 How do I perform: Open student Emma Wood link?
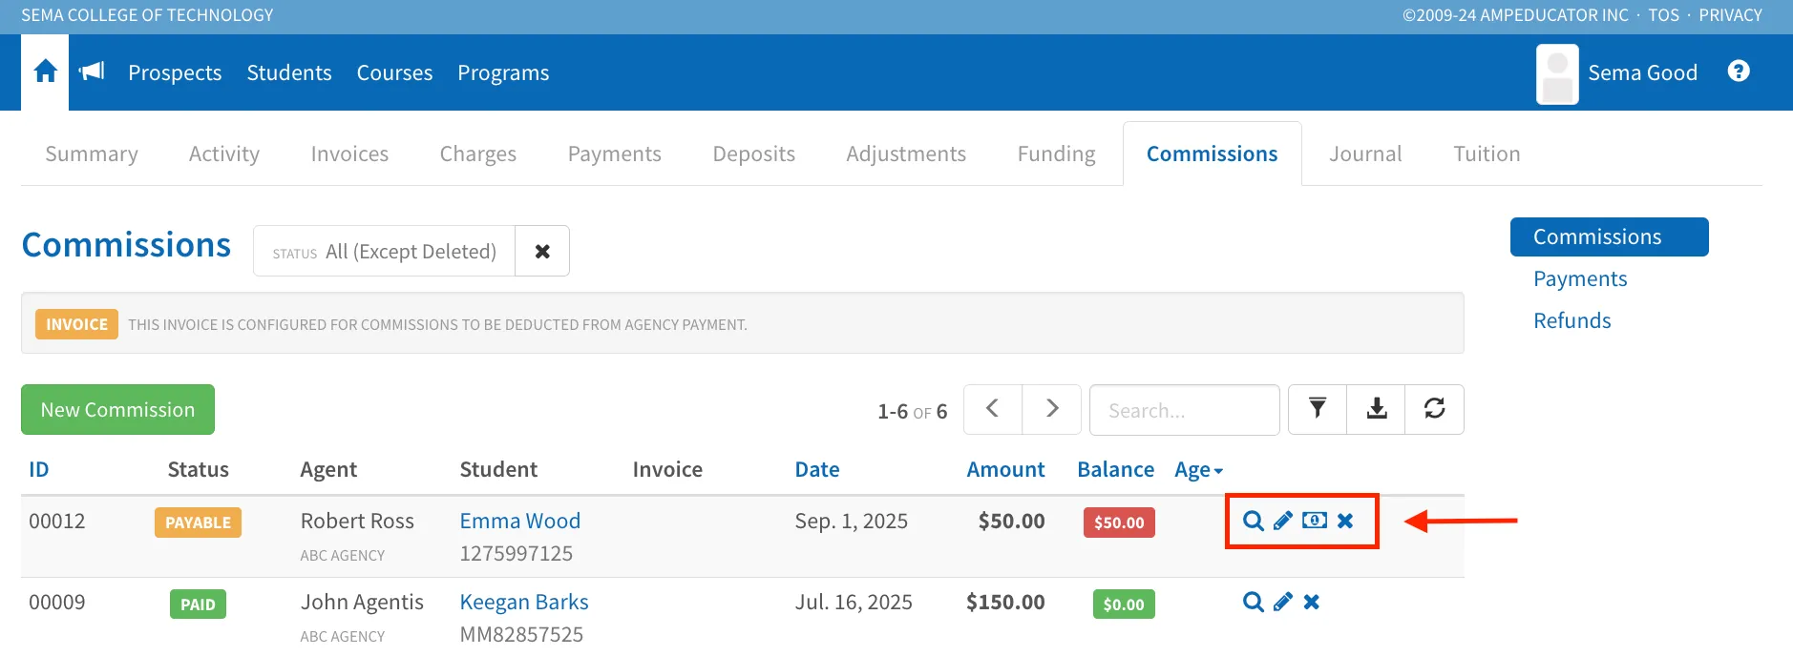click(x=520, y=521)
